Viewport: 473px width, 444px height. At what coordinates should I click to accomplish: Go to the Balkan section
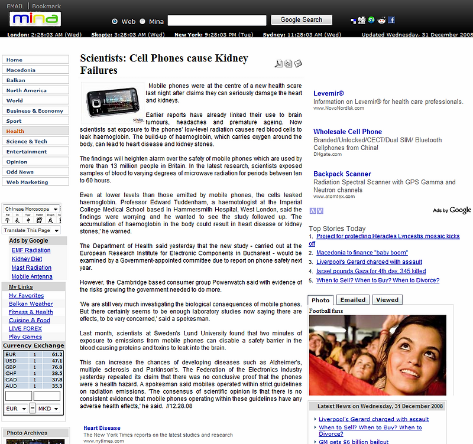click(x=35, y=80)
